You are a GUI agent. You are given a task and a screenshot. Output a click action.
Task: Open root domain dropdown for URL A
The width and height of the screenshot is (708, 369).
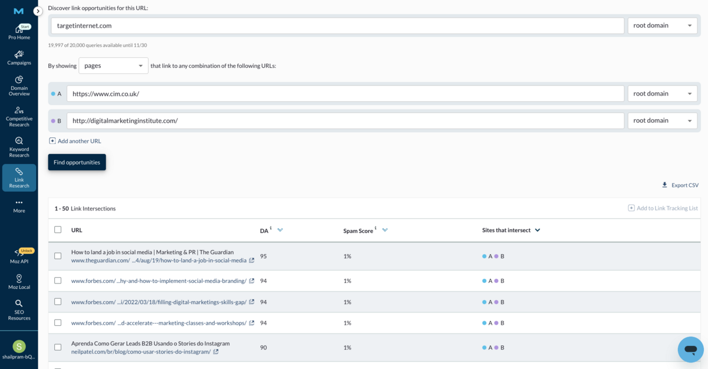pyautogui.click(x=663, y=94)
